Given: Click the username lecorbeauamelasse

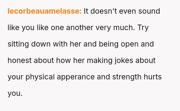Looking at the screenshot, I should click(x=44, y=11).
